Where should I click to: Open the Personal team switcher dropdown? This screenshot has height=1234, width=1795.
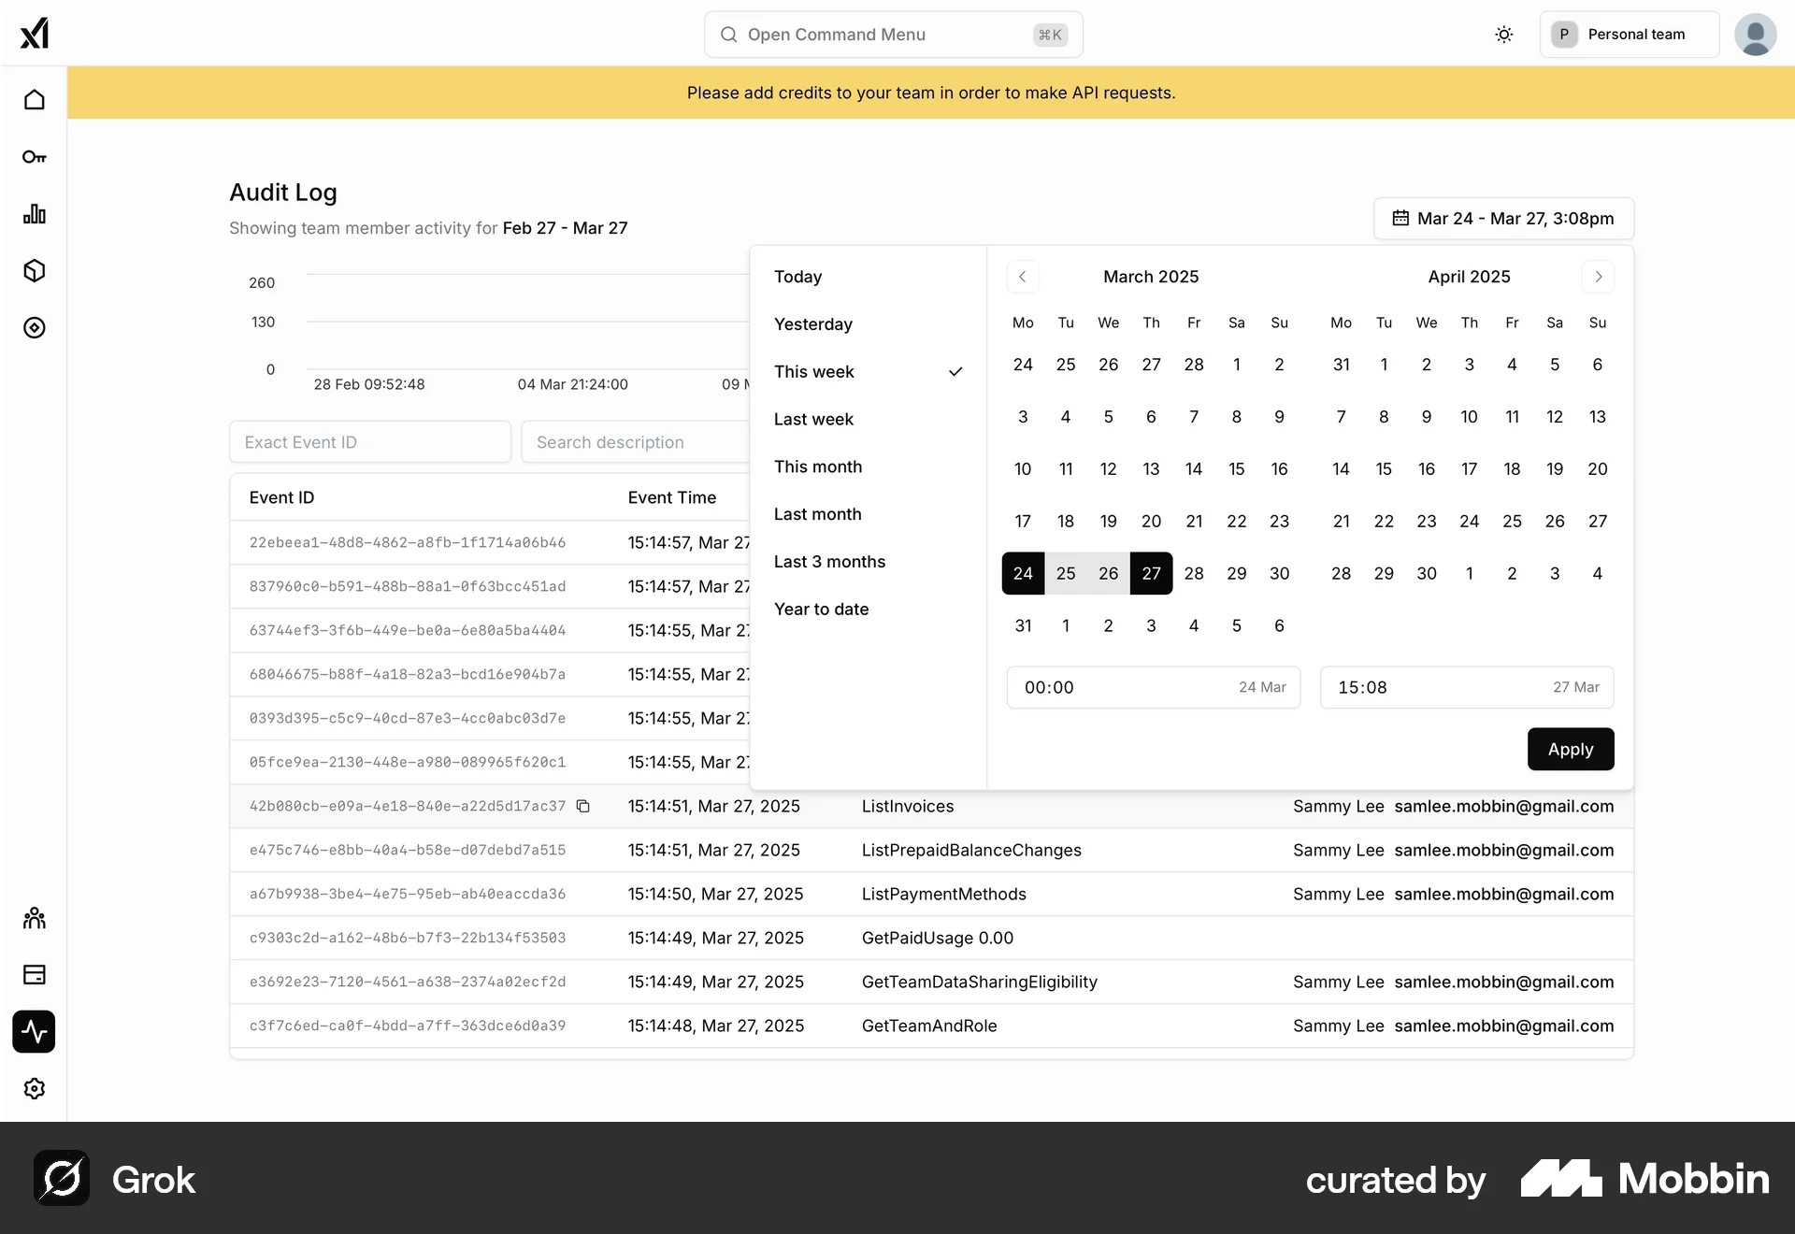(x=1629, y=34)
